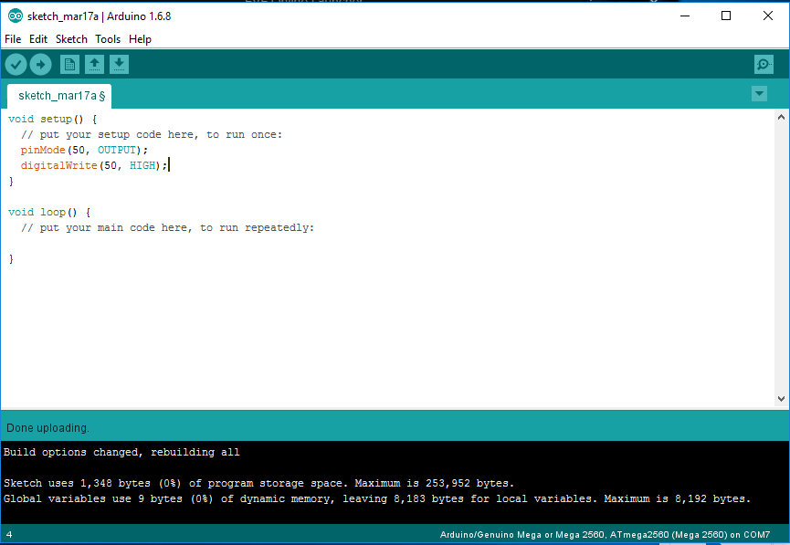Click the Arduino logo in title bar
The image size is (790, 545).
click(x=16, y=16)
